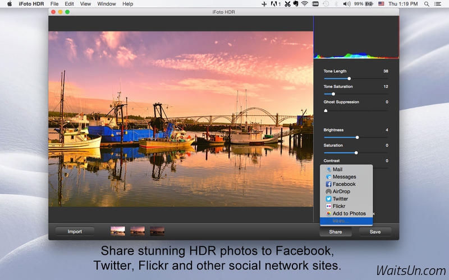Open the Time Machine menu bar icon
This screenshot has height=280, width=449.
coord(326,4)
